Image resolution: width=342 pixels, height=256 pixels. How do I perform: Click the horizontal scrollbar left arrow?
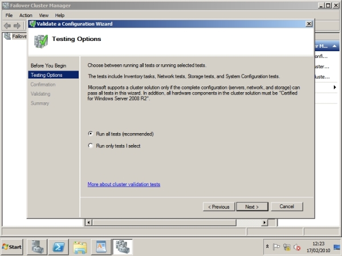[x=88, y=222]
